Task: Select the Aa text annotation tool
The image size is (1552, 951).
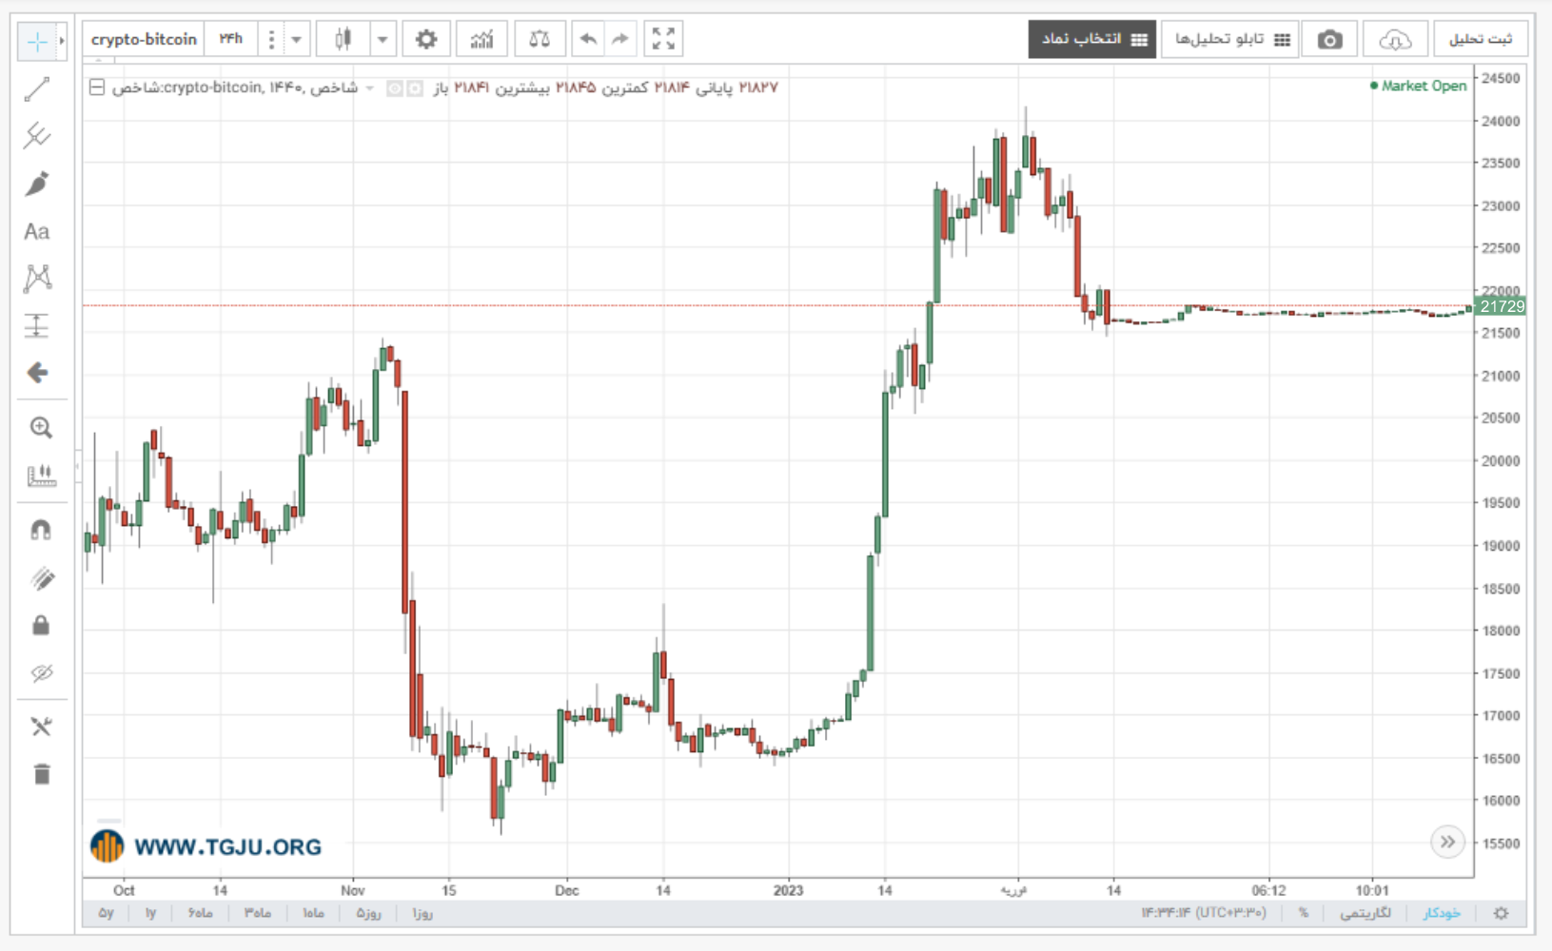Action: 37,231
